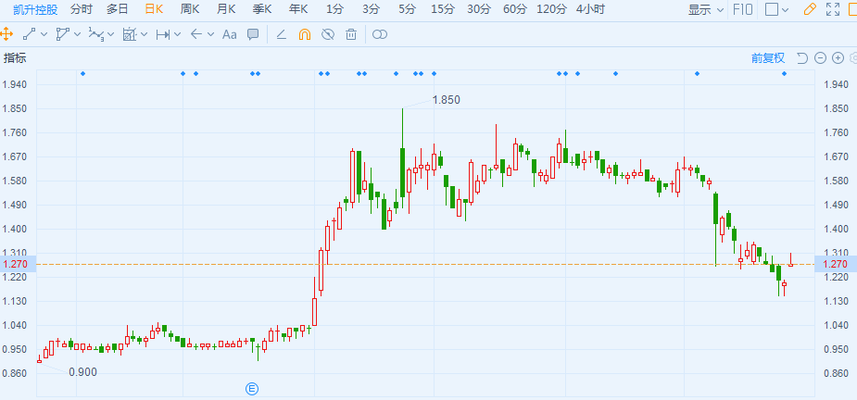Image resolution: width=857 pixels, height=400 pixels.
Task: Switch to 60分 chart period
Action: pyautogui.click(x=514, y=8)
